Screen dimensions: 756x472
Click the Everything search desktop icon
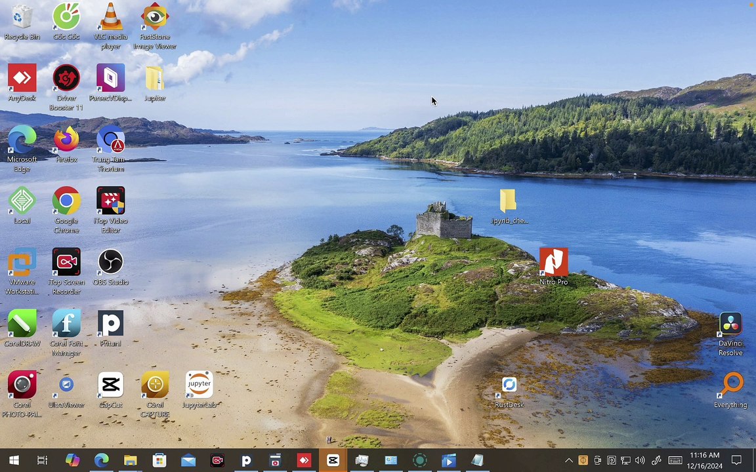[730, 385]
